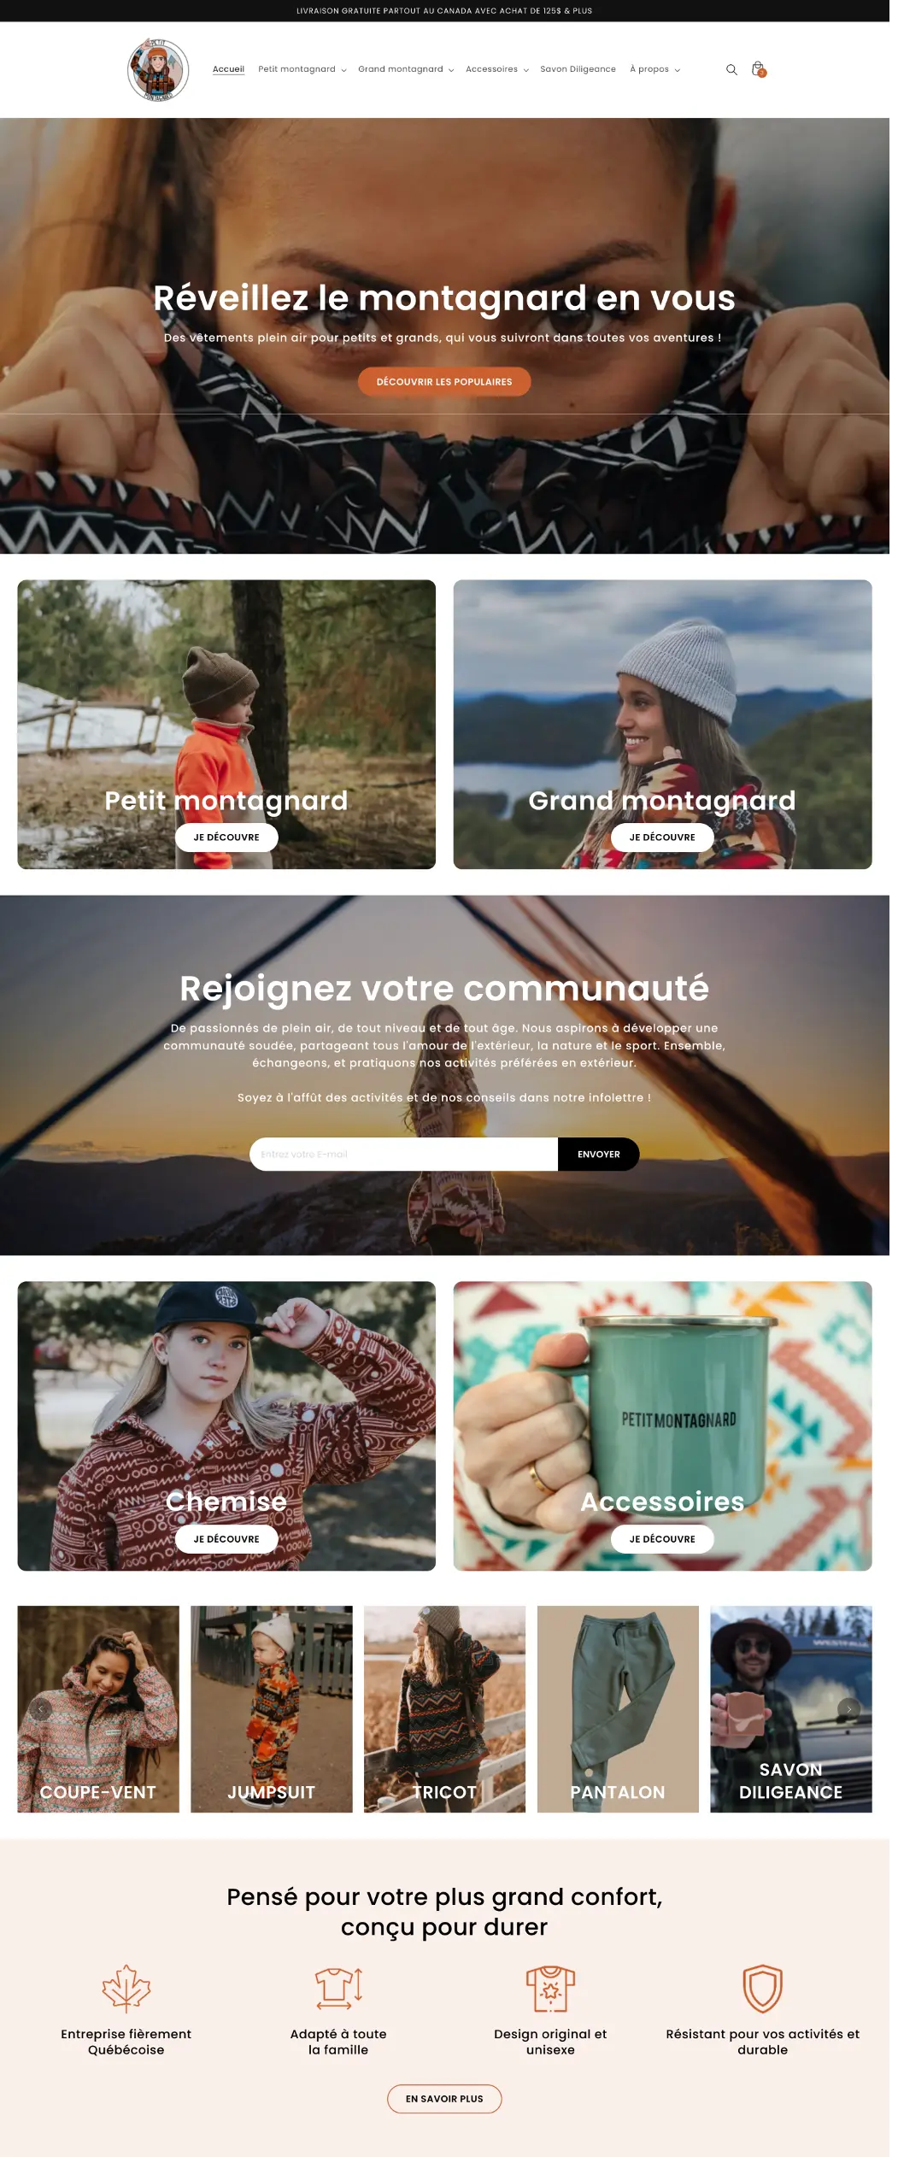The width and height of the screenshot is (898, 2157).
Task: Focus the newsletter e-mail input field
Action: click(x=408, y=1166)
